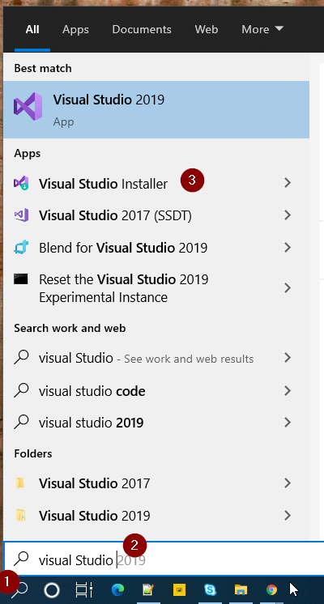Viewport: 324px width, 604px height.
Task: Click the 'Visual Studio 2019' best match title
Action: [x=109, y=100]
